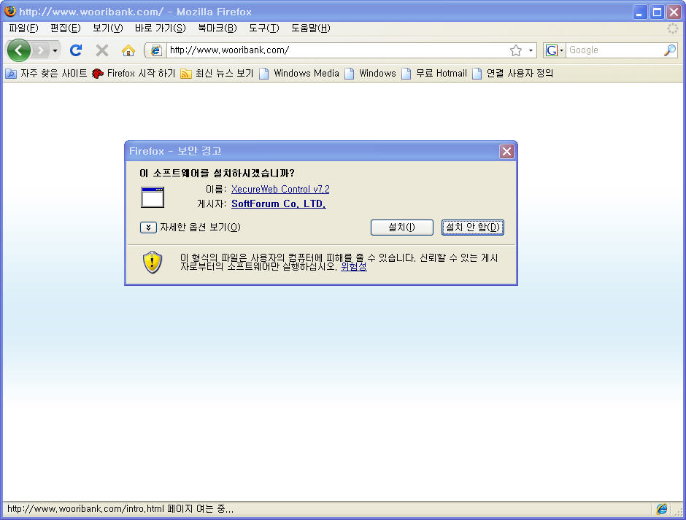Click the loading throbber icon
The image size is (686, 520).
672,28
